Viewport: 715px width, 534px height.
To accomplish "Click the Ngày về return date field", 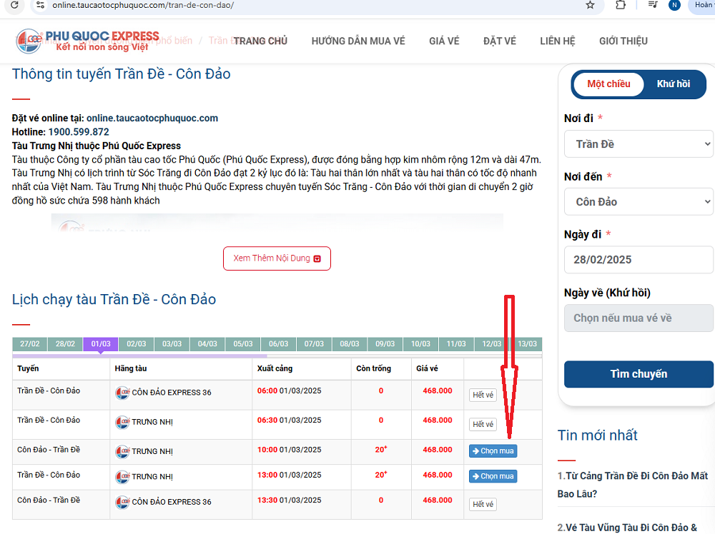I will click(x=638, y=318).
